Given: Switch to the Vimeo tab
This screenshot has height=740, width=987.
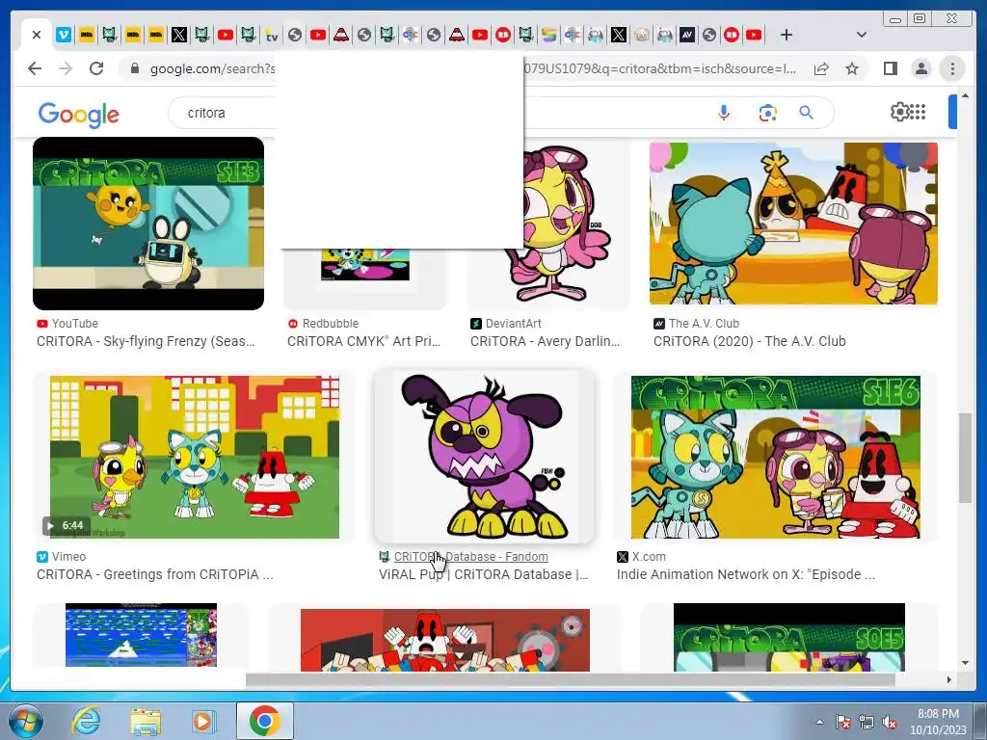Looking at the screenshot, I should click(64, 35).
